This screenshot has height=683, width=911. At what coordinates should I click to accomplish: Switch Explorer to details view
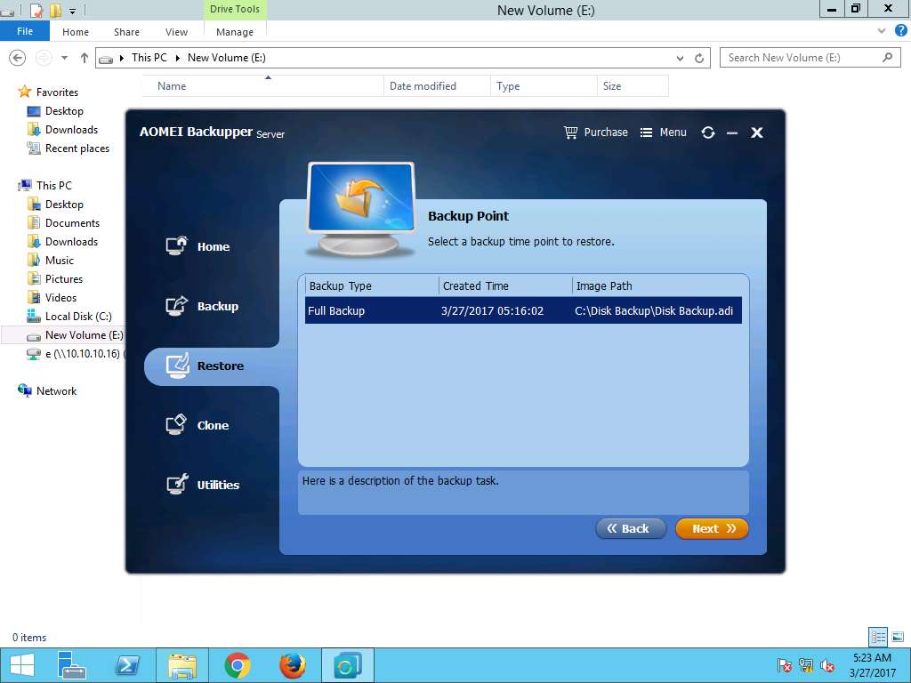click(878, 637)
